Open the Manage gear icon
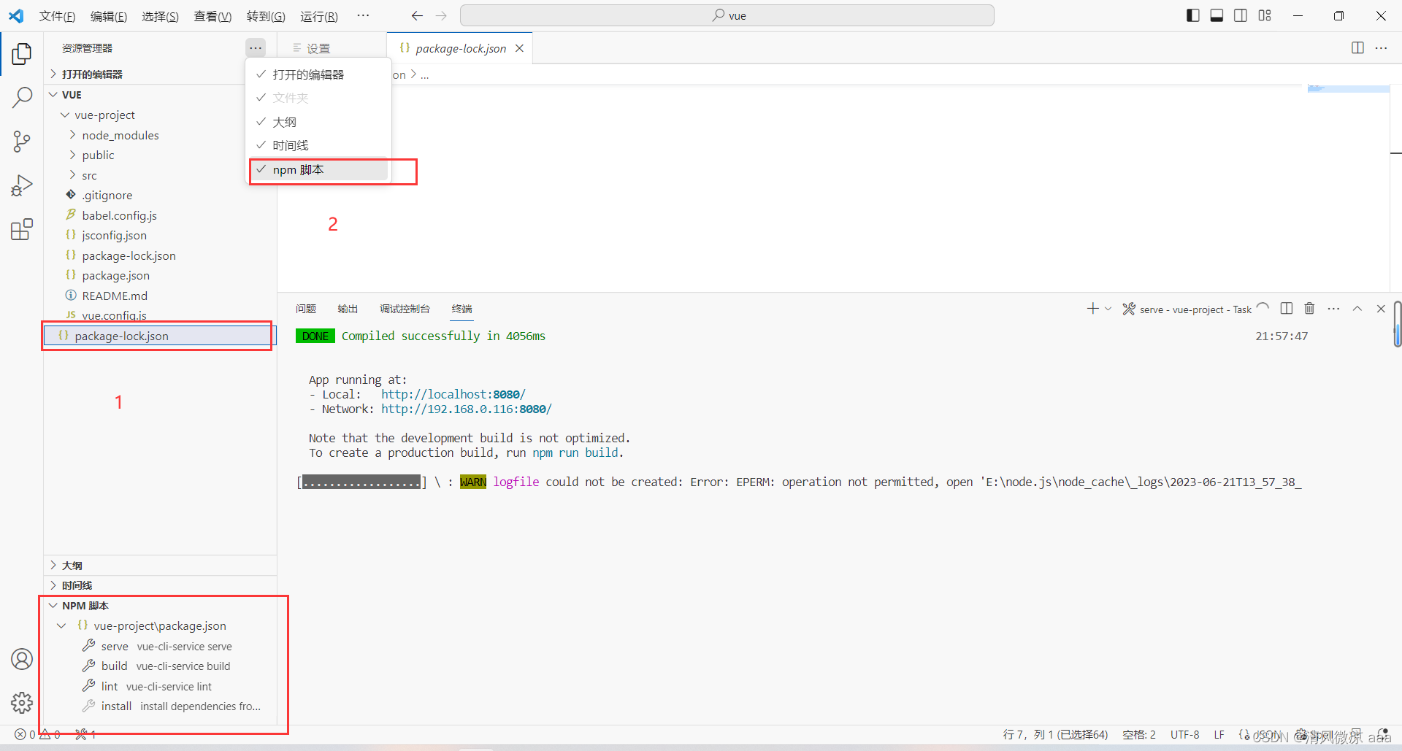The image size is (1402, 751). pos(22,703)
